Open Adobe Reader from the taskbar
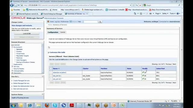The image size is (193, 108). click(72, 105)
